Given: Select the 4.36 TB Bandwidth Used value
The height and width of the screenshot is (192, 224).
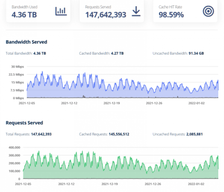Looking at the screenshot, I should [24, 15].
